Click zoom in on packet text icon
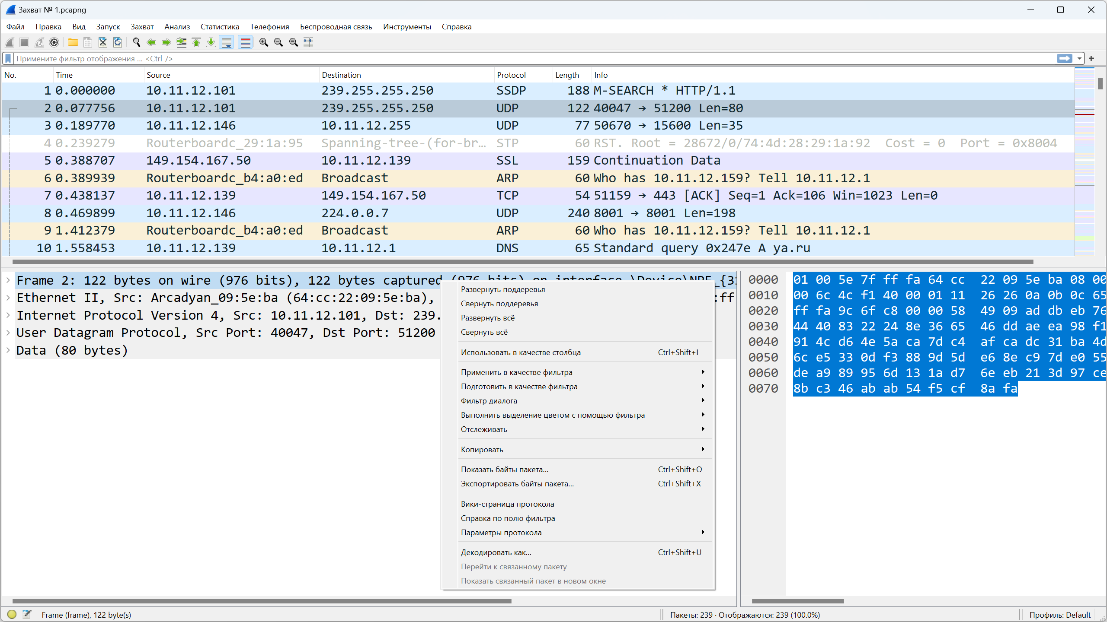The height and width of the screenshot is (622, 1107). [x=264, y=42]
